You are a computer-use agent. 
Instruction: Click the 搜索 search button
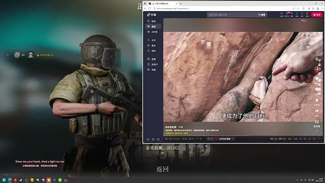point(262,15)
